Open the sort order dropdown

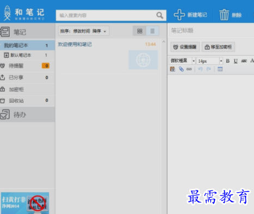[x=84, y=31]
